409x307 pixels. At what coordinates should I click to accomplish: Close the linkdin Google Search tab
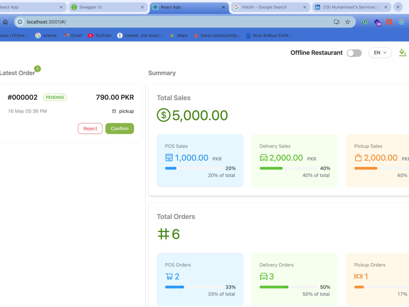[x=304, y=7]
